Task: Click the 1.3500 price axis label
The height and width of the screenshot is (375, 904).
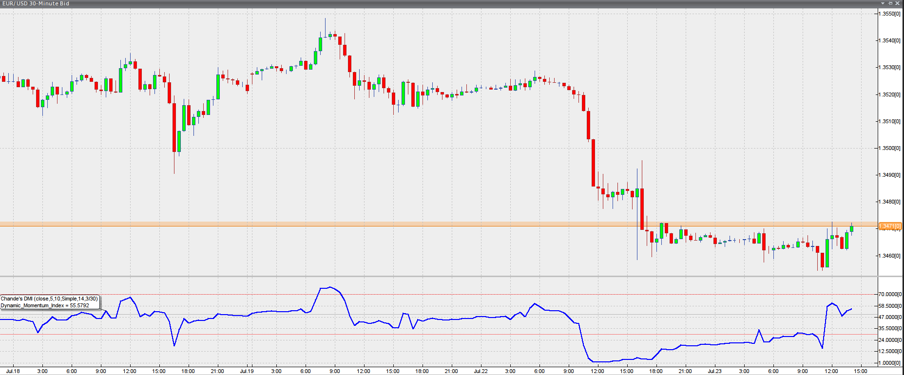Action: pos(889,148)
